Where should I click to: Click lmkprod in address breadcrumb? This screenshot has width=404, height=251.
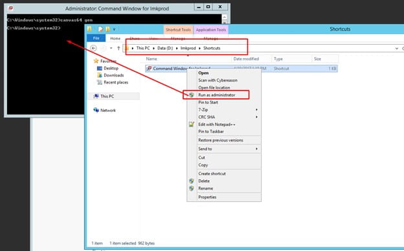point(188,48)
